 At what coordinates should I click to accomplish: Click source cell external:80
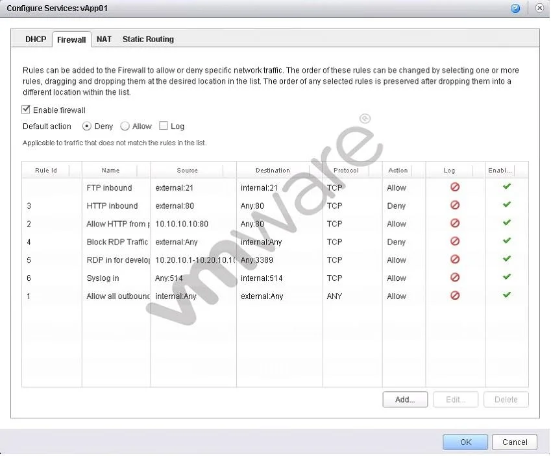click(175, 206)
